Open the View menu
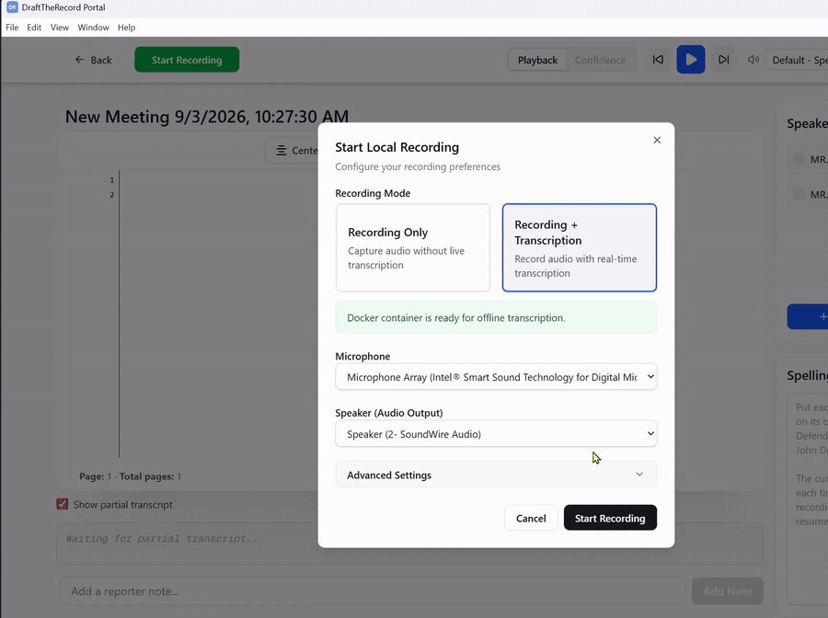The height and width of the screenshot is (618, 828). pos(60,28)
